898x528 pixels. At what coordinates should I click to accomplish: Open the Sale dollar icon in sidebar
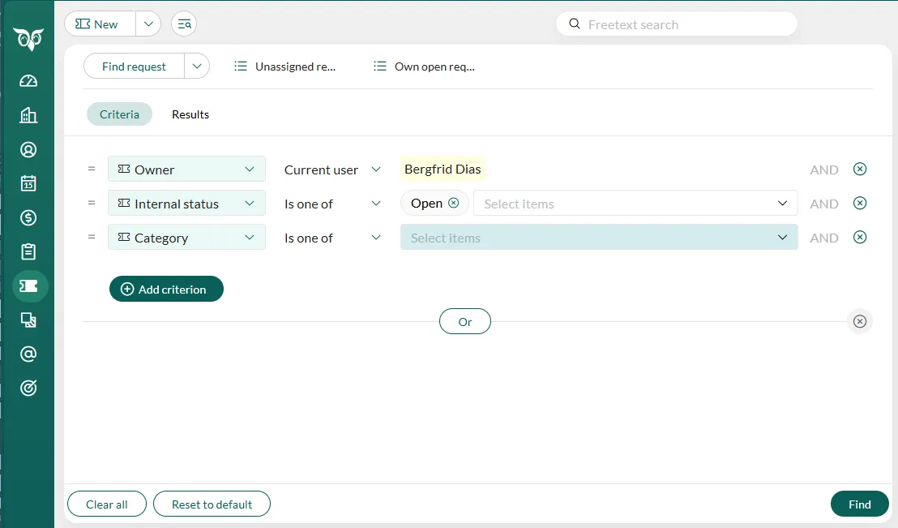tap(29, 218)
